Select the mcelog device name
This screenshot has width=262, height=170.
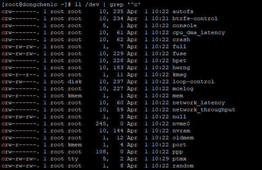183,89
